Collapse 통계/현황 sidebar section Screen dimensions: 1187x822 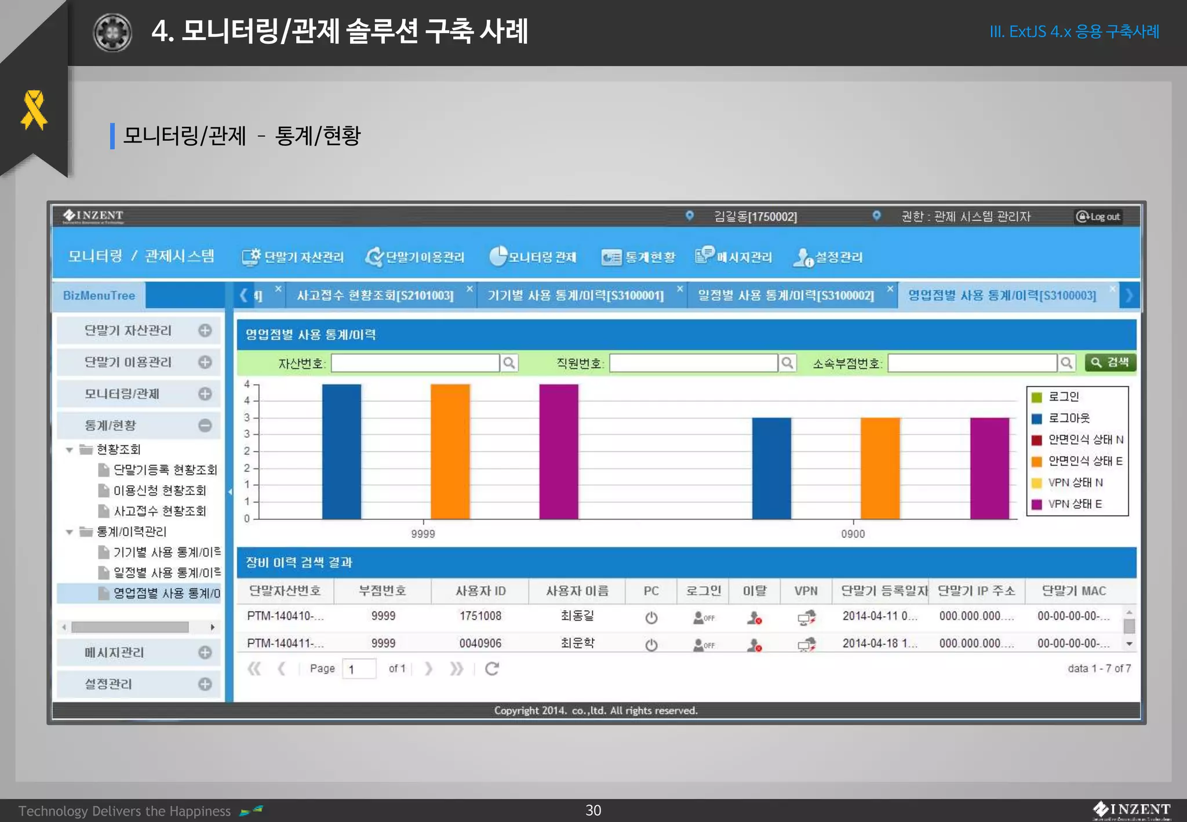tap(205, 425)
